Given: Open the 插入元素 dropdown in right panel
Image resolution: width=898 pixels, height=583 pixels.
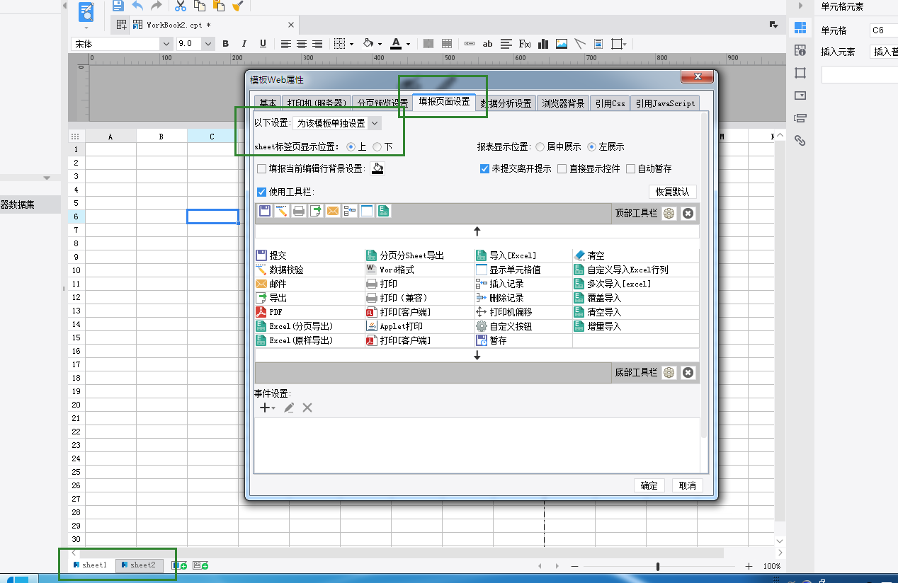Looking at the screenshot, I should click(x=885, y=52).
